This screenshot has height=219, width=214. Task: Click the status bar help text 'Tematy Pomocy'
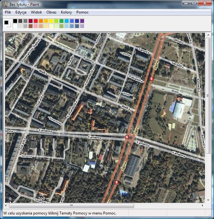point(73,213)
